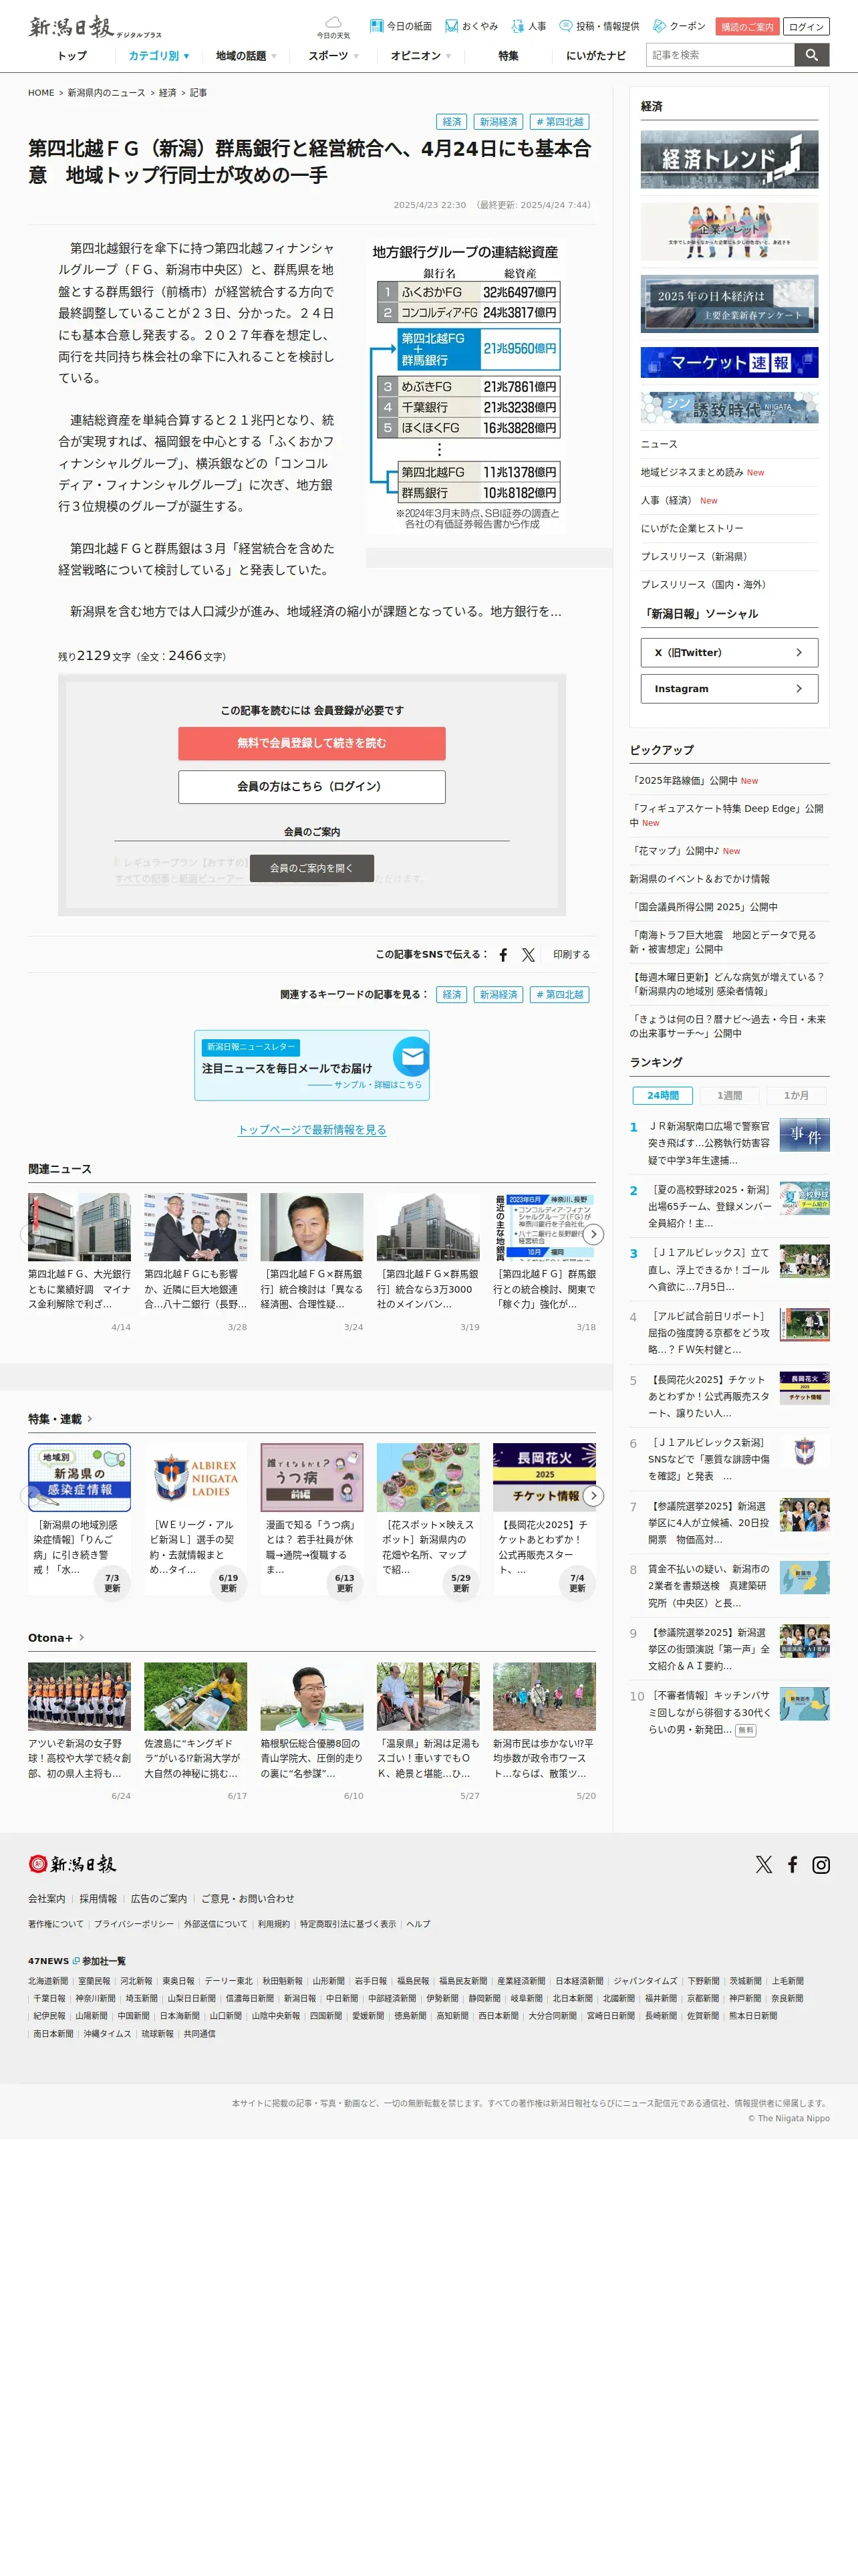858x2576 pixels.
Task: Open 北海道新聞 in 47NEWS list
Action: coord(48,1981)
